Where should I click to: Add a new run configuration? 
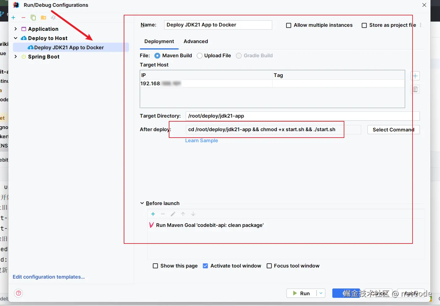13,18
